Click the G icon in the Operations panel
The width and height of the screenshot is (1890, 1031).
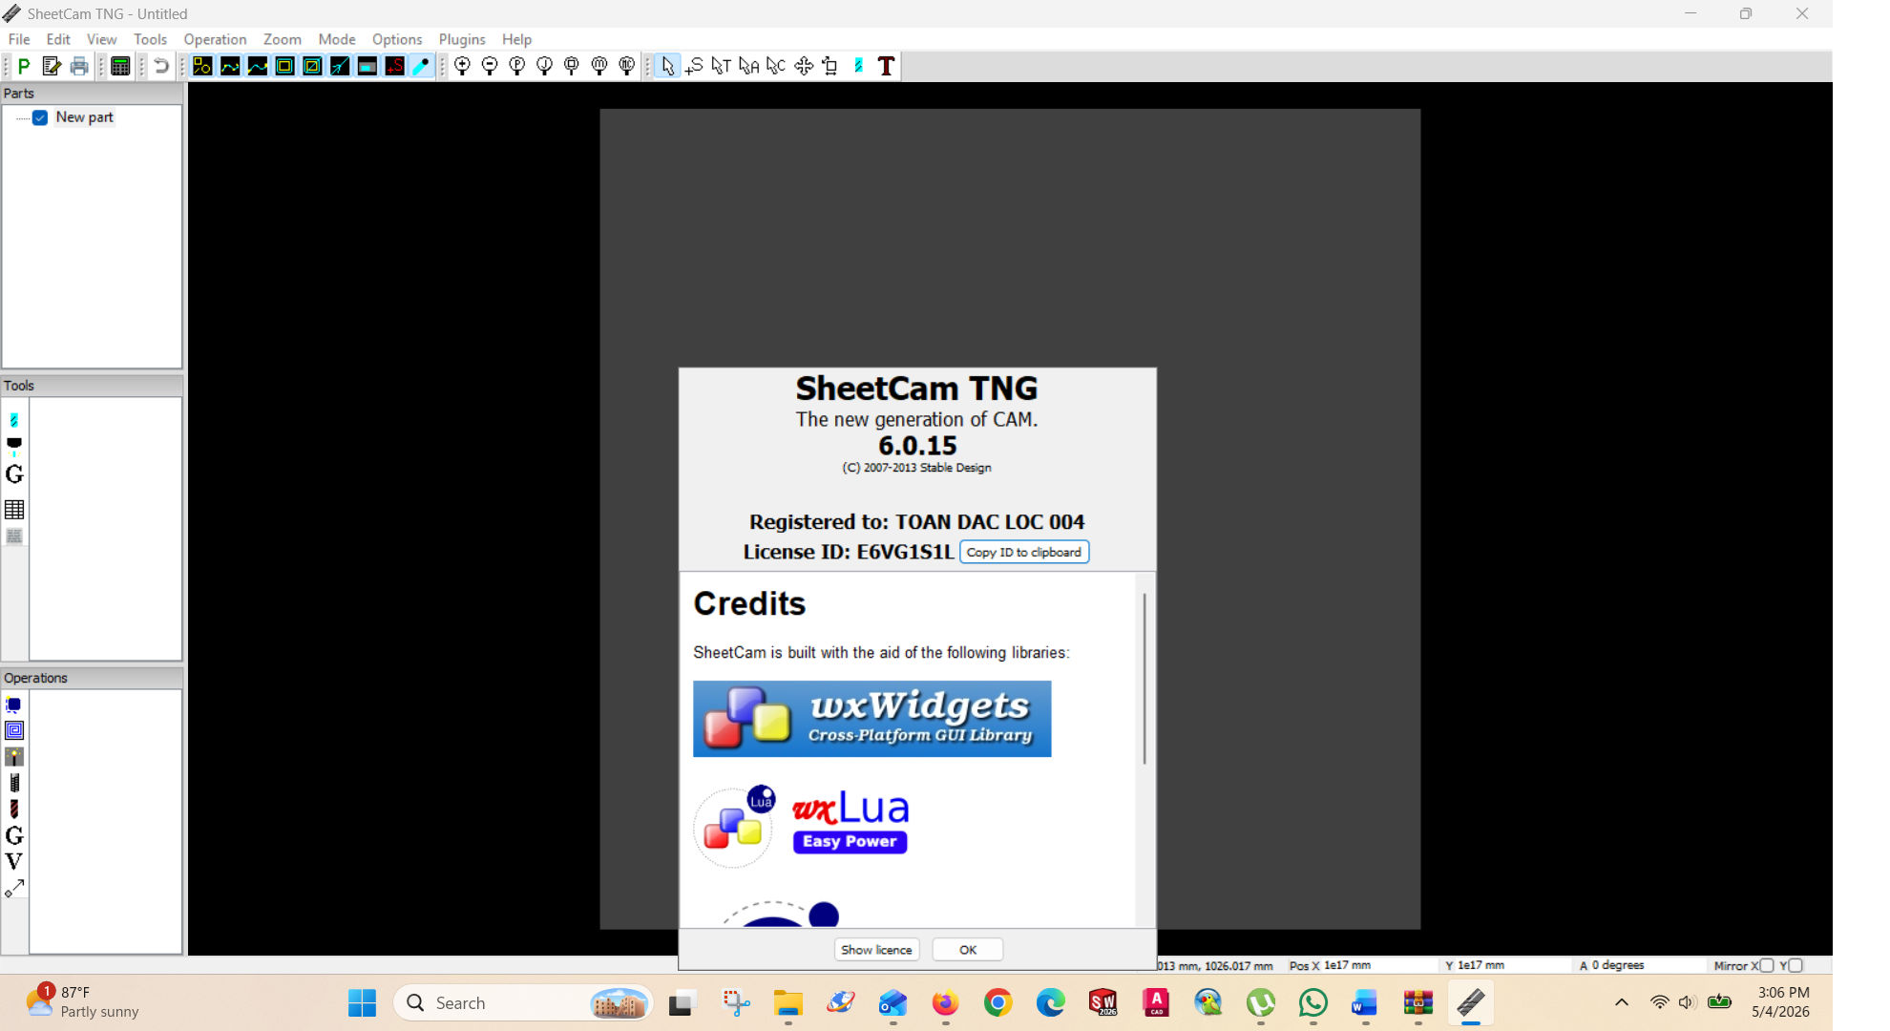pos(14,835)
